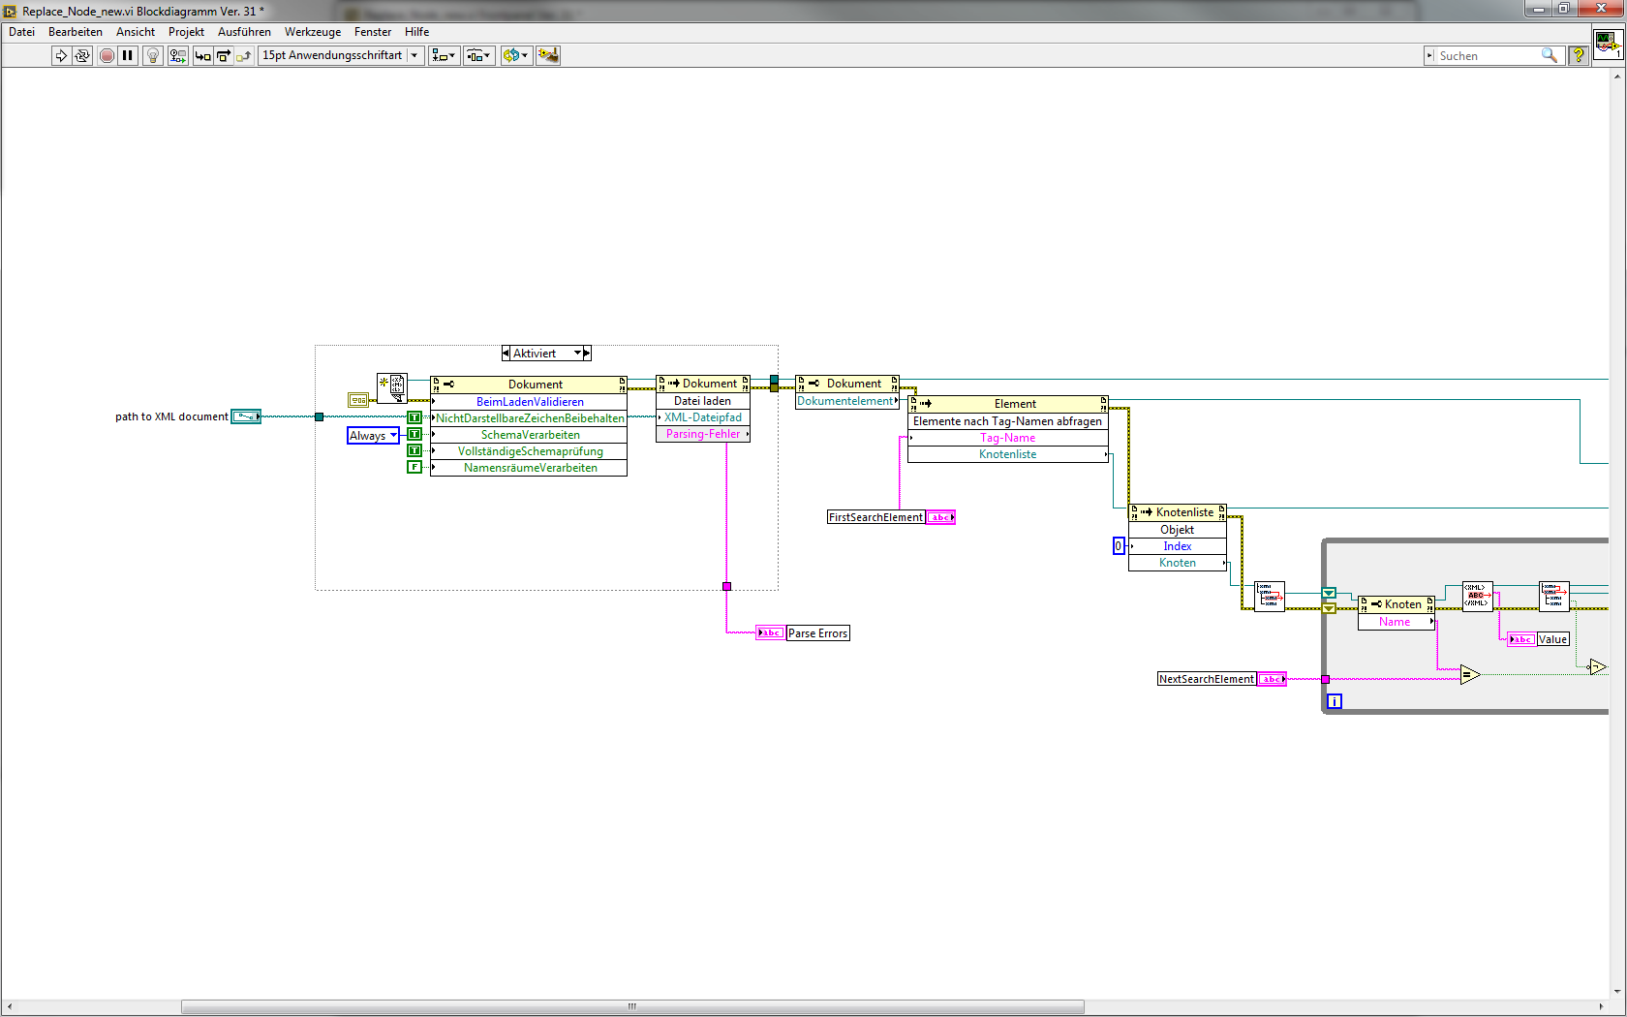This screenshot has width=1627, height=1017.
Task: Click the Run arrow button
Action: [61, 56]
